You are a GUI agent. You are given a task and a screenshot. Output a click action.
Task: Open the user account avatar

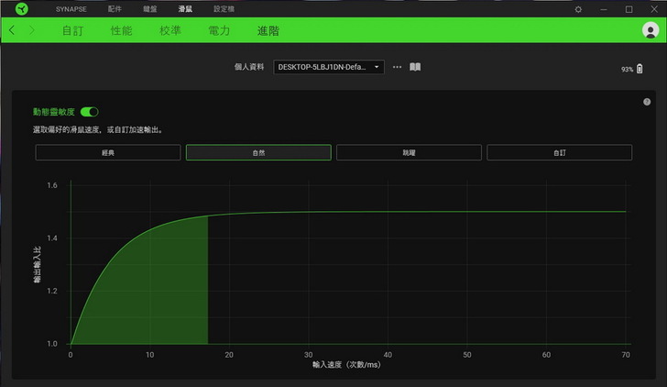[x=651, y=30]
